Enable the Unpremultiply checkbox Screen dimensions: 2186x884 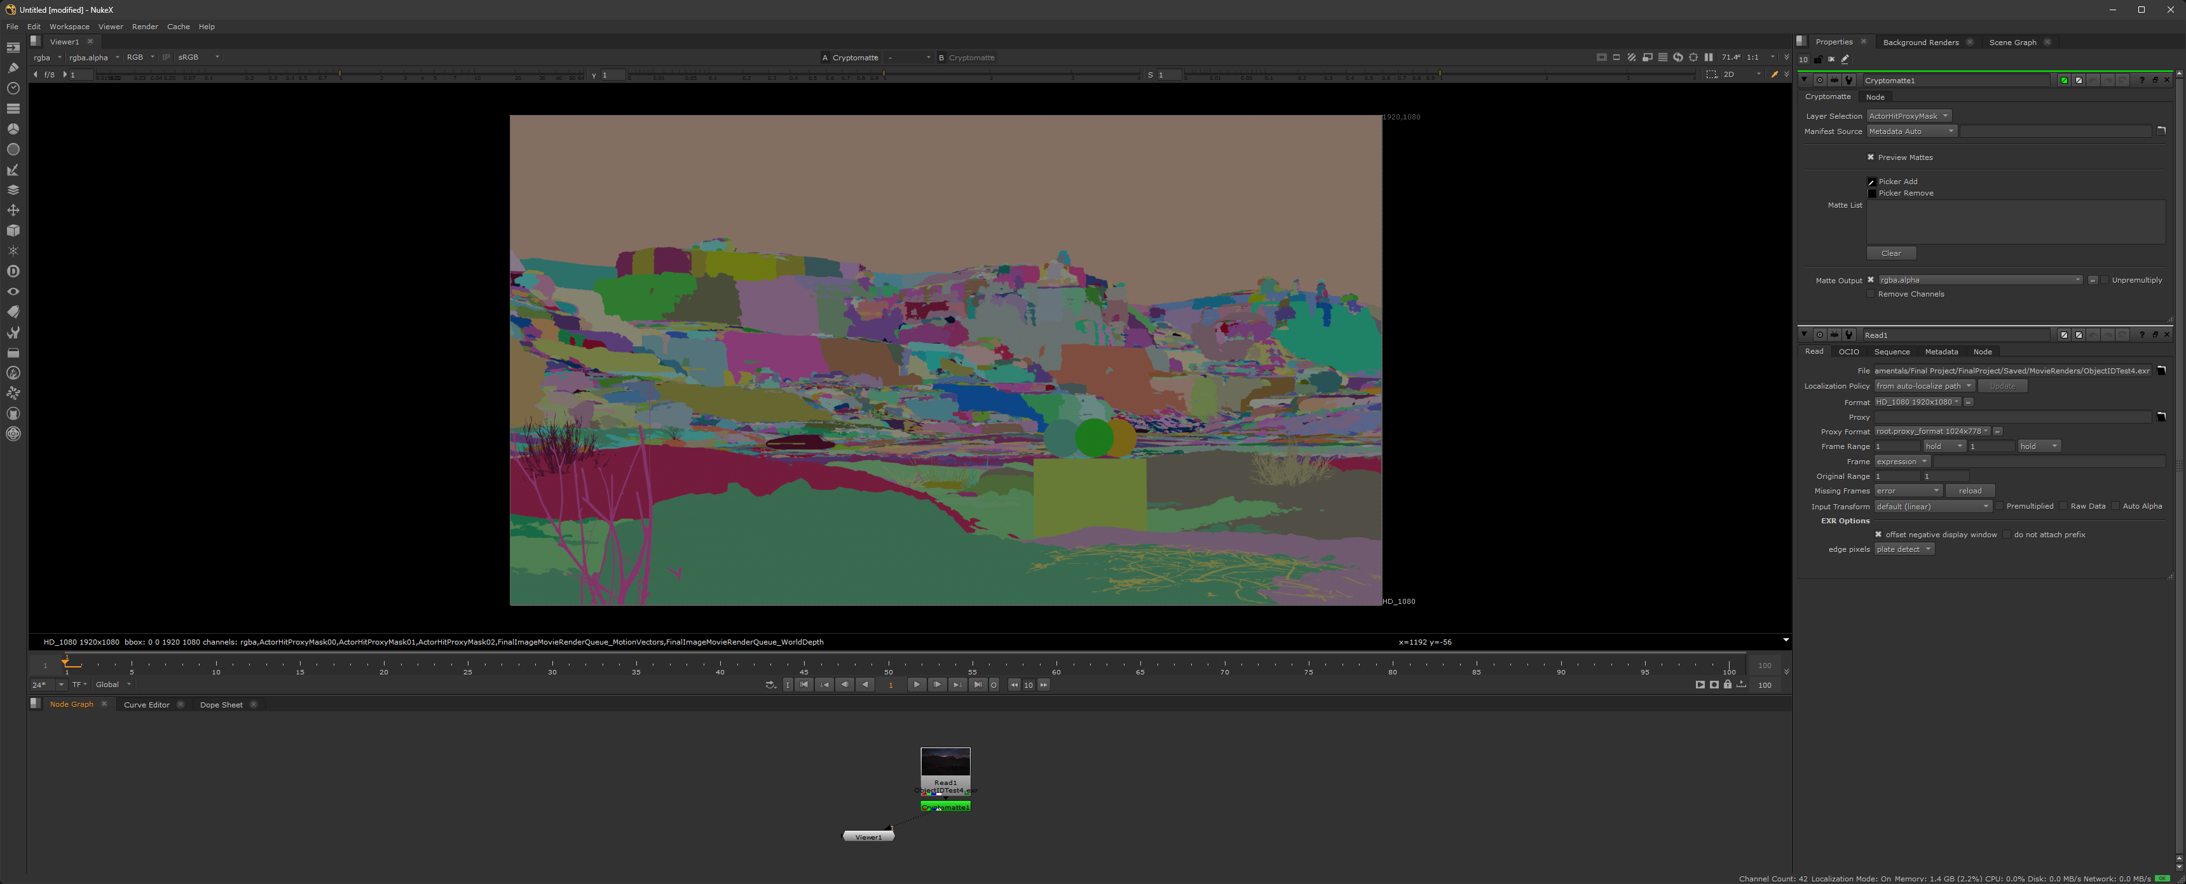coord(2105,279)
